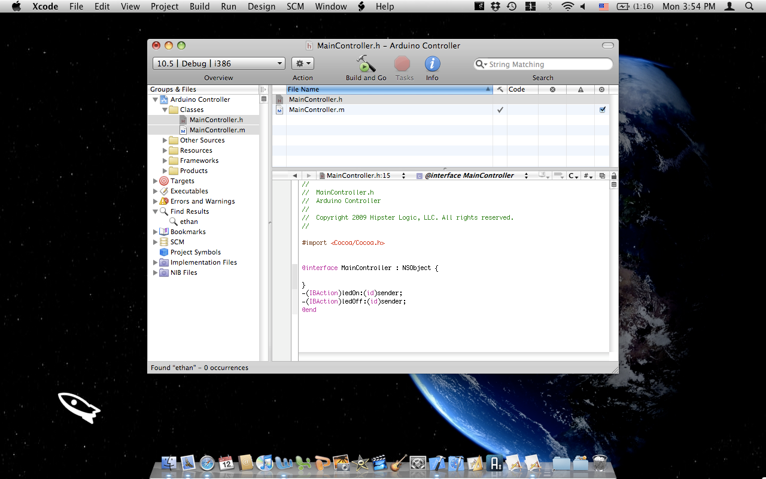Image resolution: width=766 pixels, height=479 pixels.
Task: Select the ethan find result
Action: (189, 222)
